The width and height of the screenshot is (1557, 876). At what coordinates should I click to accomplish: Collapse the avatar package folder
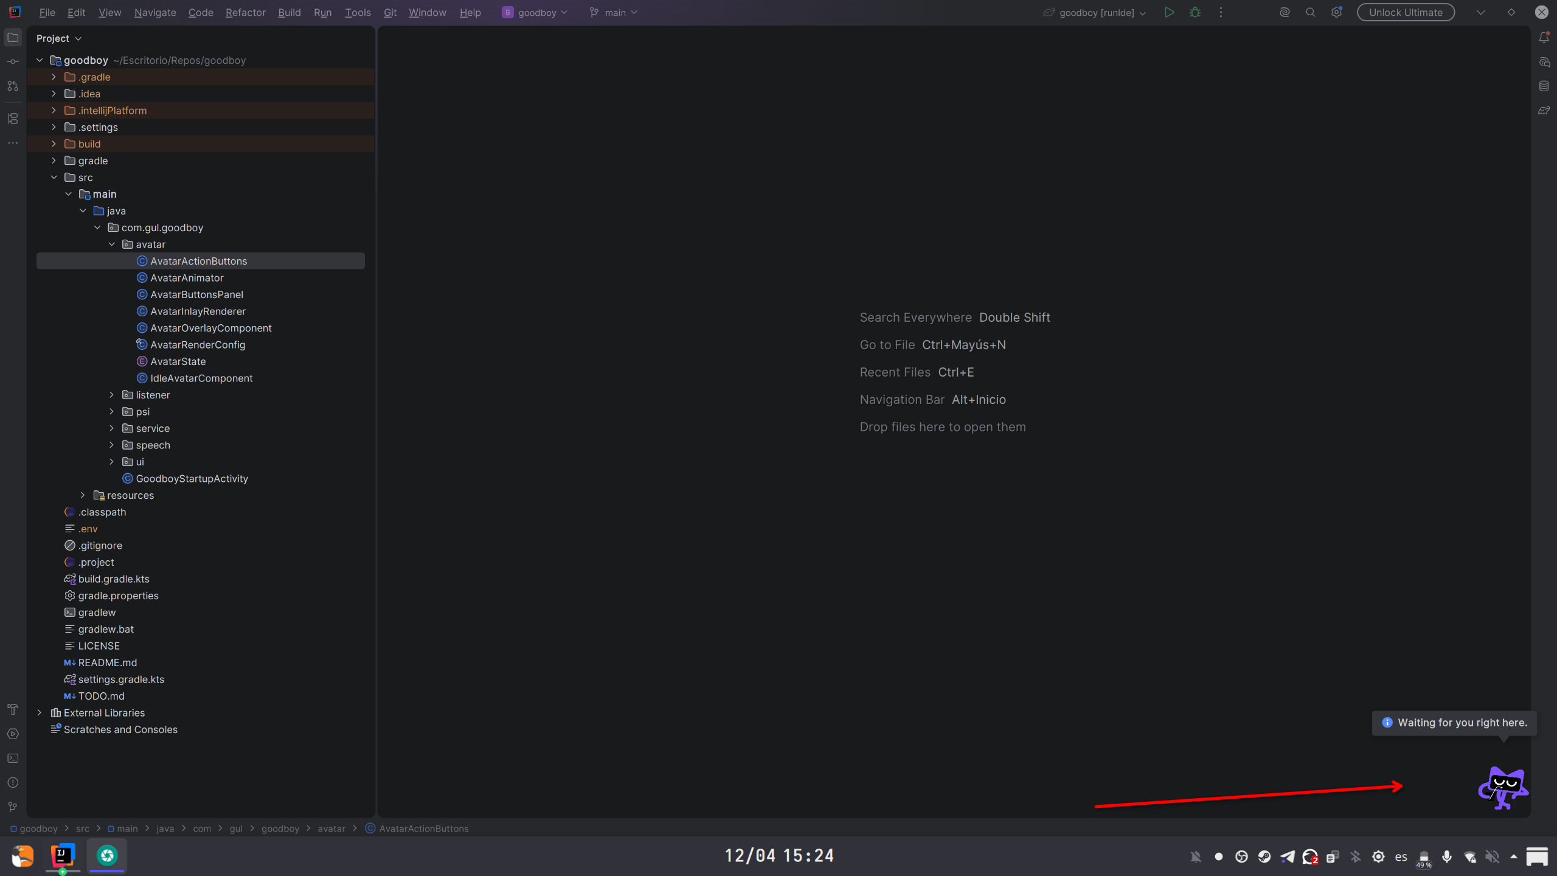(x=112, y=244)
